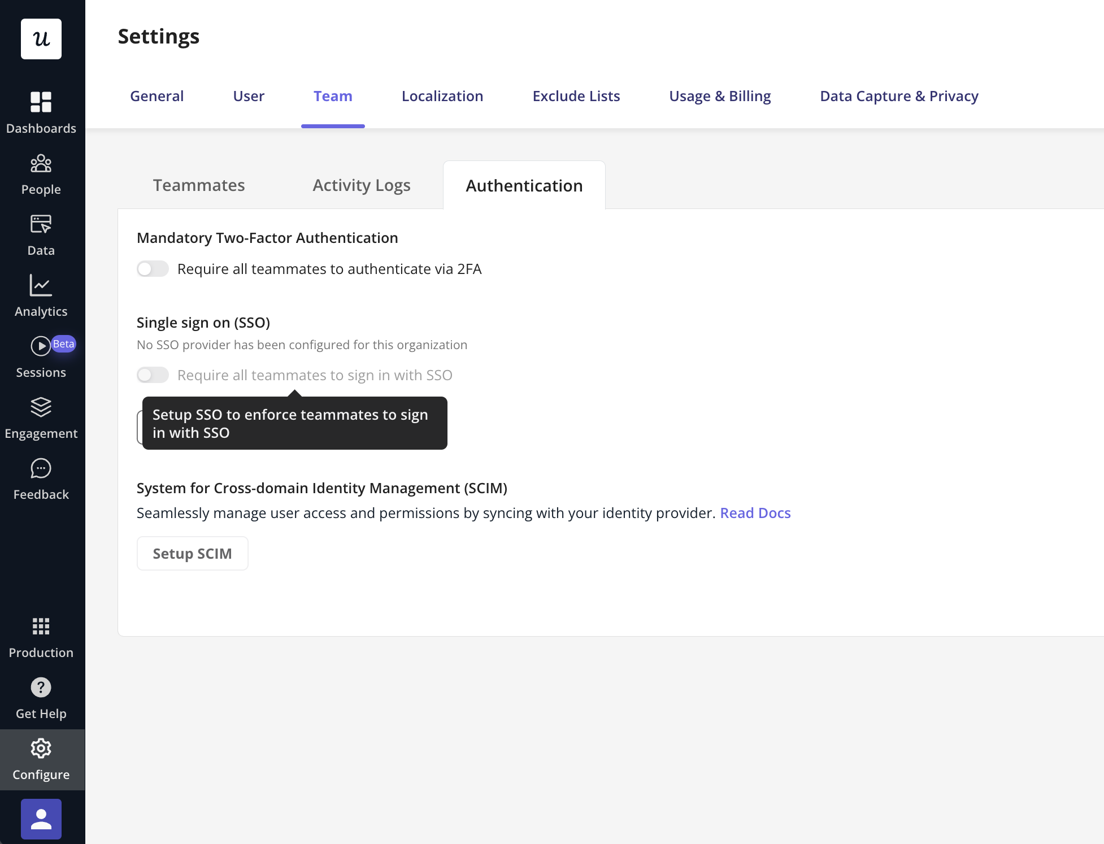
Task: Open the Dashboards sidebar icon
Action: pyautogui.click(x=41, y=103)
